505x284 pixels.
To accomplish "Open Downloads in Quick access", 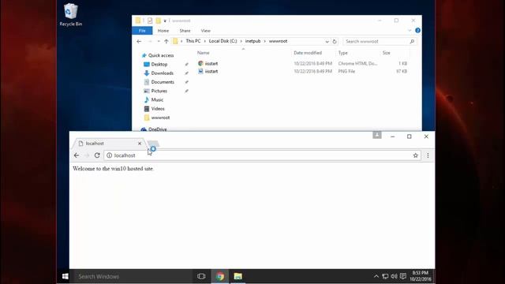I will coord(162,73).
